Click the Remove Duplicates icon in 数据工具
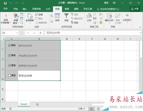 click(95, 18)
